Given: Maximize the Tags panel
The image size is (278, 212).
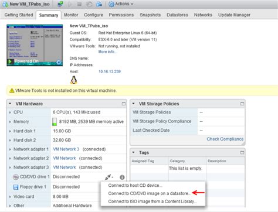Looking at the screenshot, I should click(x=242, y=152).
